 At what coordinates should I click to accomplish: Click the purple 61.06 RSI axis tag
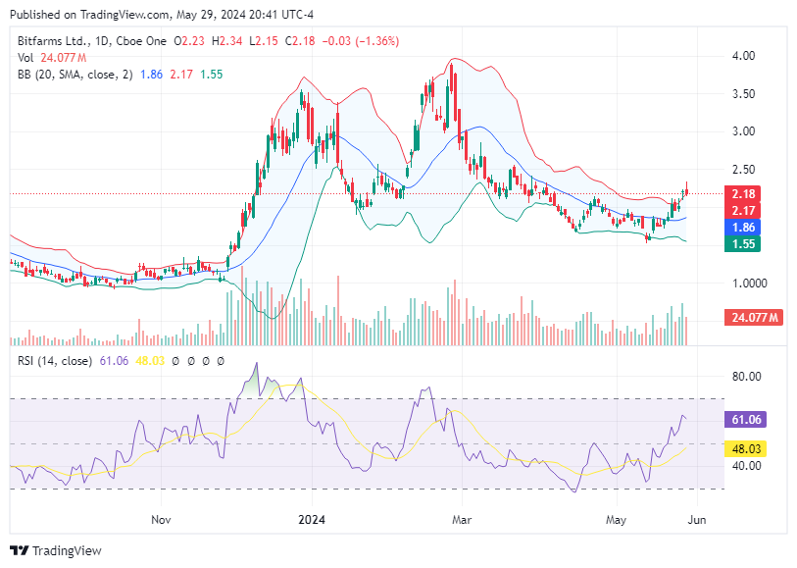[x=746, y=420]
